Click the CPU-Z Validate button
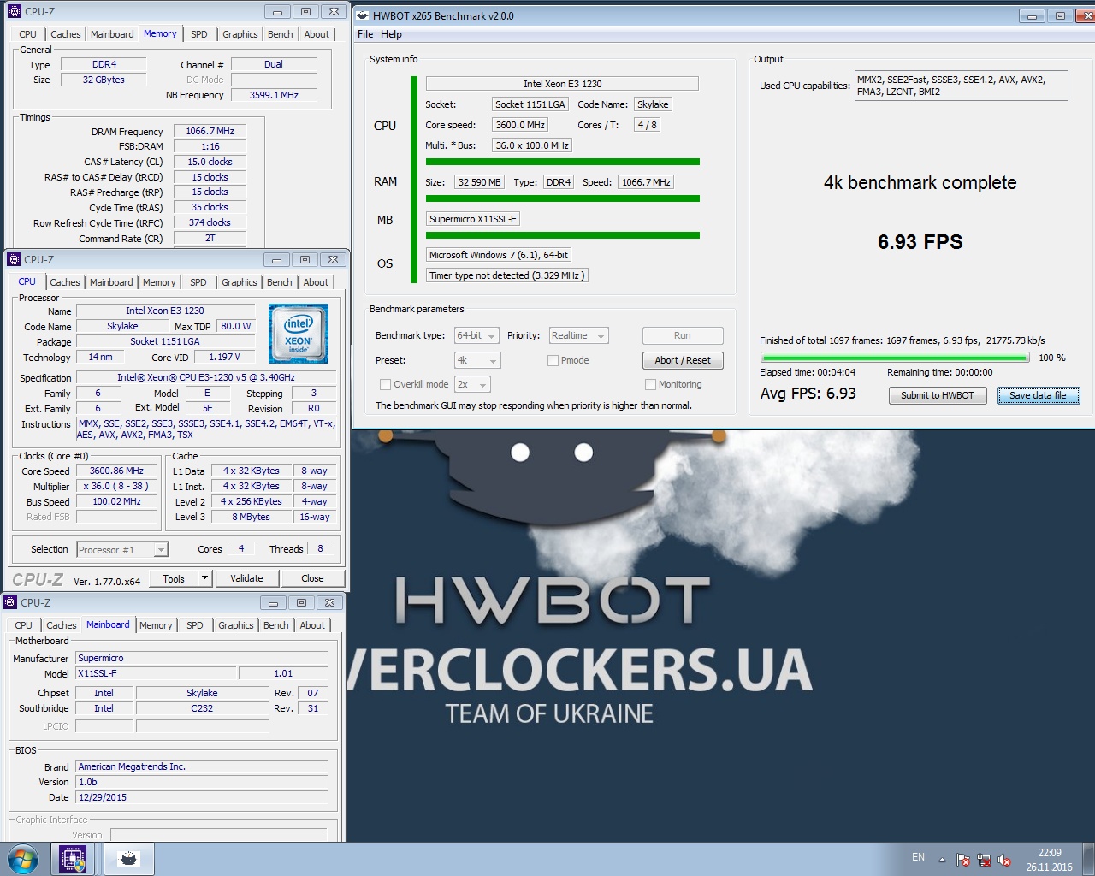The image size is (1095, 876). tap(246, 578)
